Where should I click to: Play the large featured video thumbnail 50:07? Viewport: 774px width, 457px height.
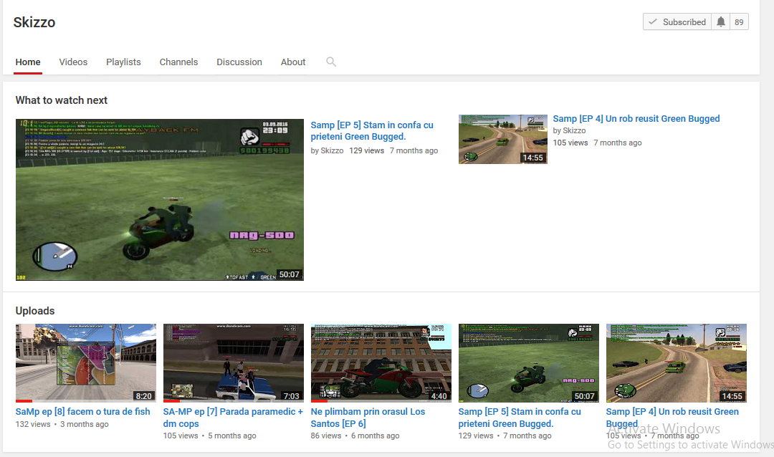point(159,199)
